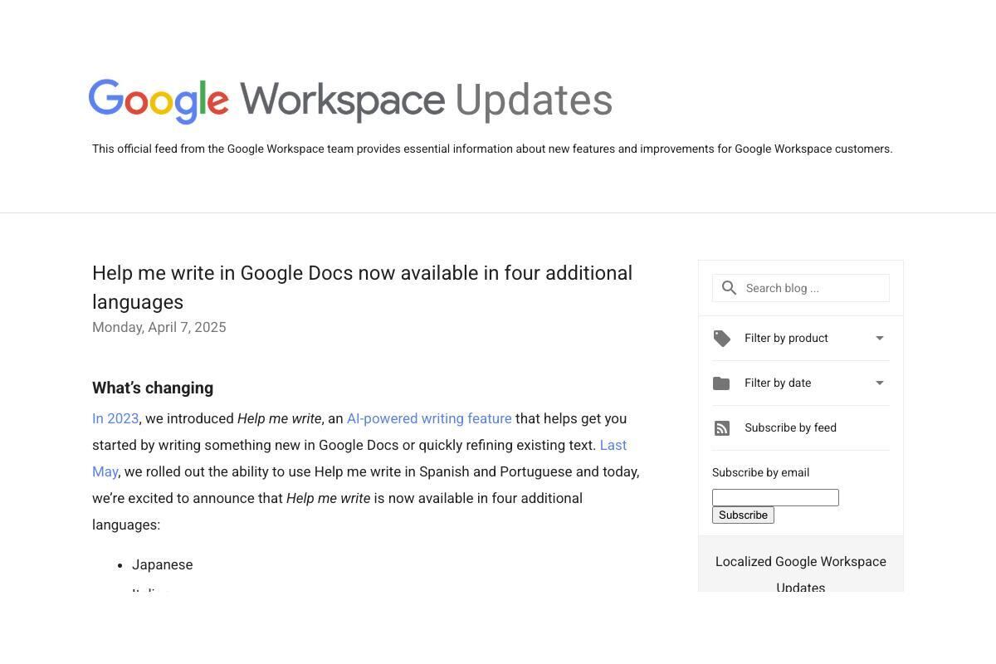Screen dimensions: 996x664
Task: Open the Subscribe by feed link
Action: (790, 427)
